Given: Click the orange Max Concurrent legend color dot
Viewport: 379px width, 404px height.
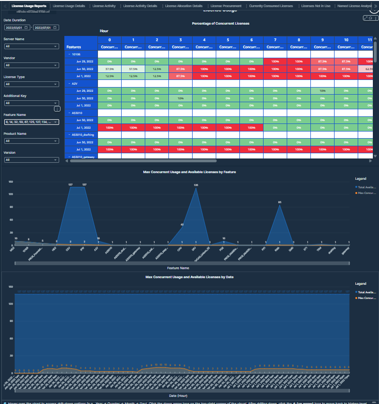Looking at the screenshot, I should [356, 193].
